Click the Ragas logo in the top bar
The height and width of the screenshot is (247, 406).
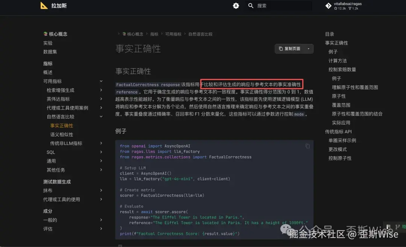[x=44, y=6]
